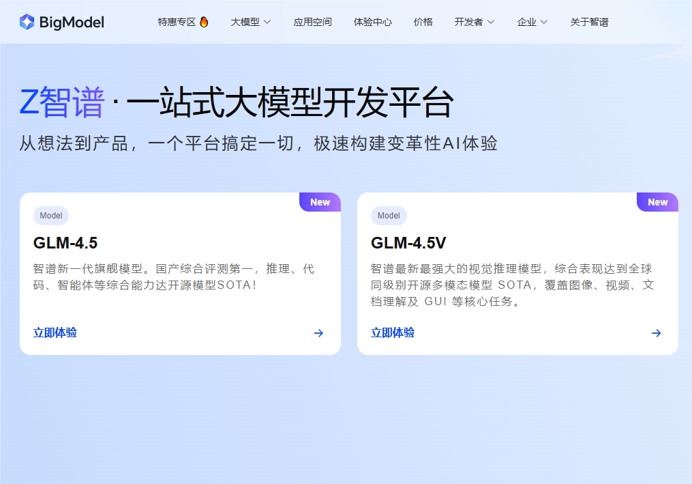
Task: Click the flame icon beside 特惠专区
Action: pos(204,22)
